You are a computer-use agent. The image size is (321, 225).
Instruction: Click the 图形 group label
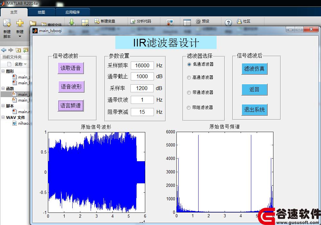click(10, 71)
